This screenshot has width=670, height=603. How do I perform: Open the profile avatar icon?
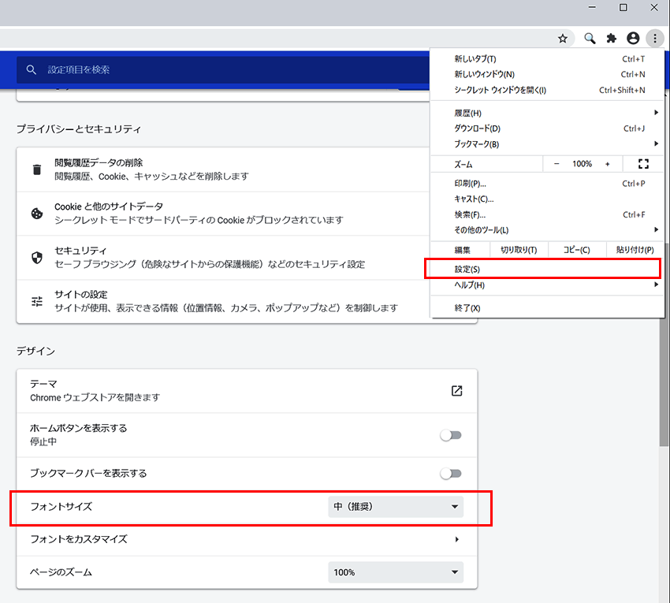[x=632, y=39]
